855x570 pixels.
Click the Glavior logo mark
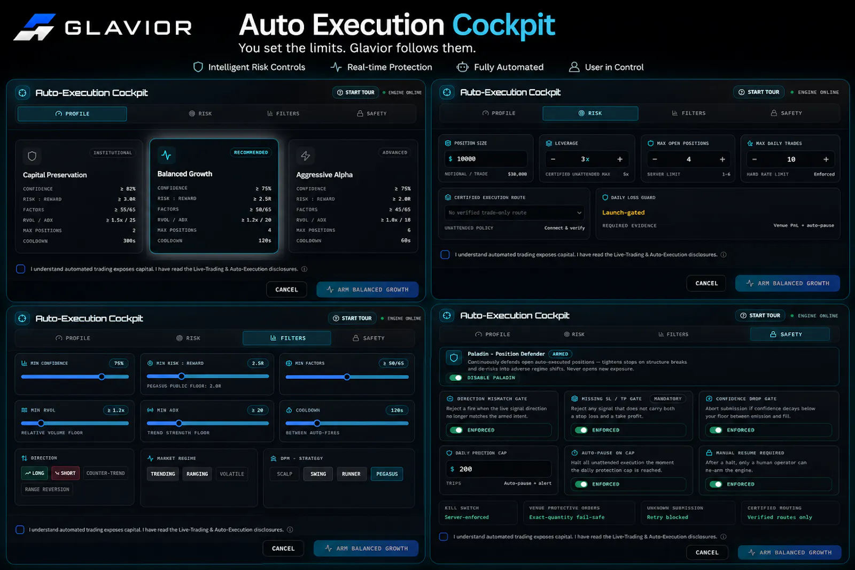click(x=35, y=27)
